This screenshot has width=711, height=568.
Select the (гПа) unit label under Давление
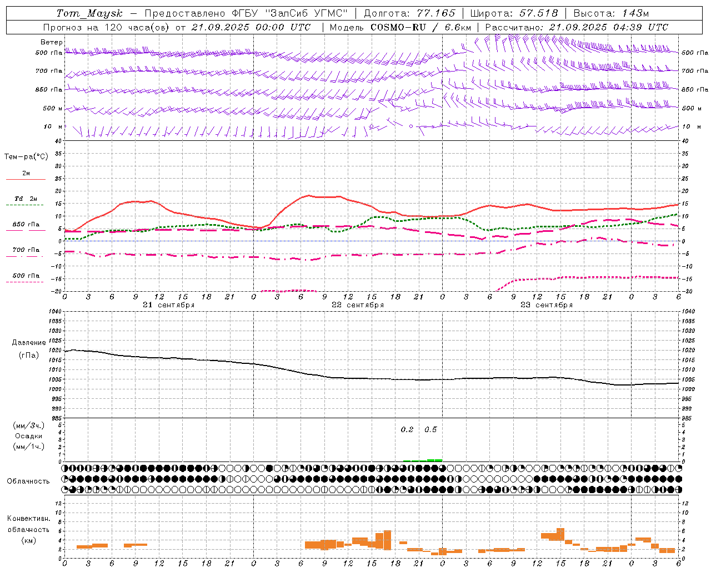click(29, 355)
